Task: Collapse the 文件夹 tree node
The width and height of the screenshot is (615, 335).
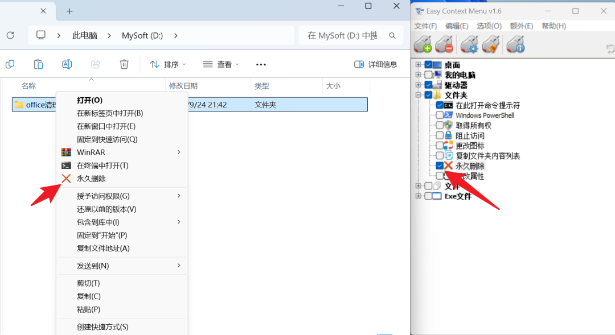Action: [x=418, y=95]
